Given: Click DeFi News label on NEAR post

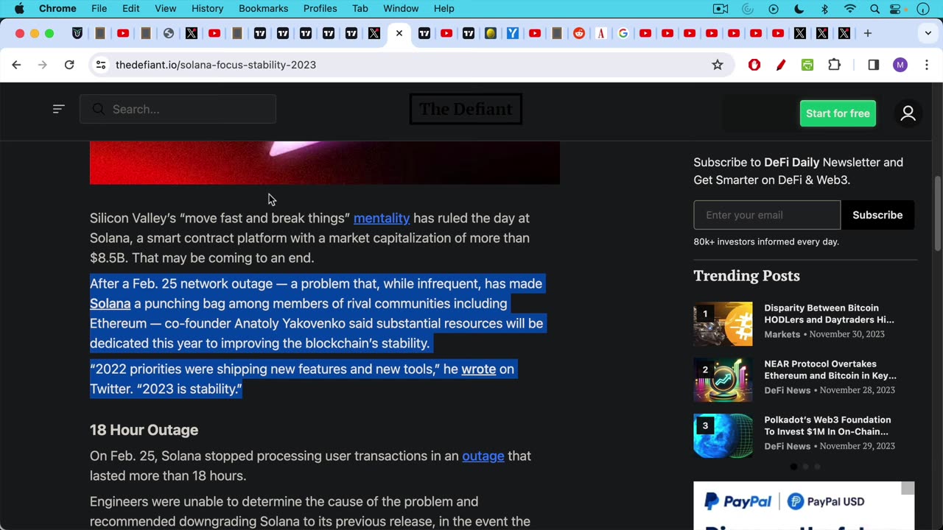Looking at the screenshot, I should tap(787, 390).
